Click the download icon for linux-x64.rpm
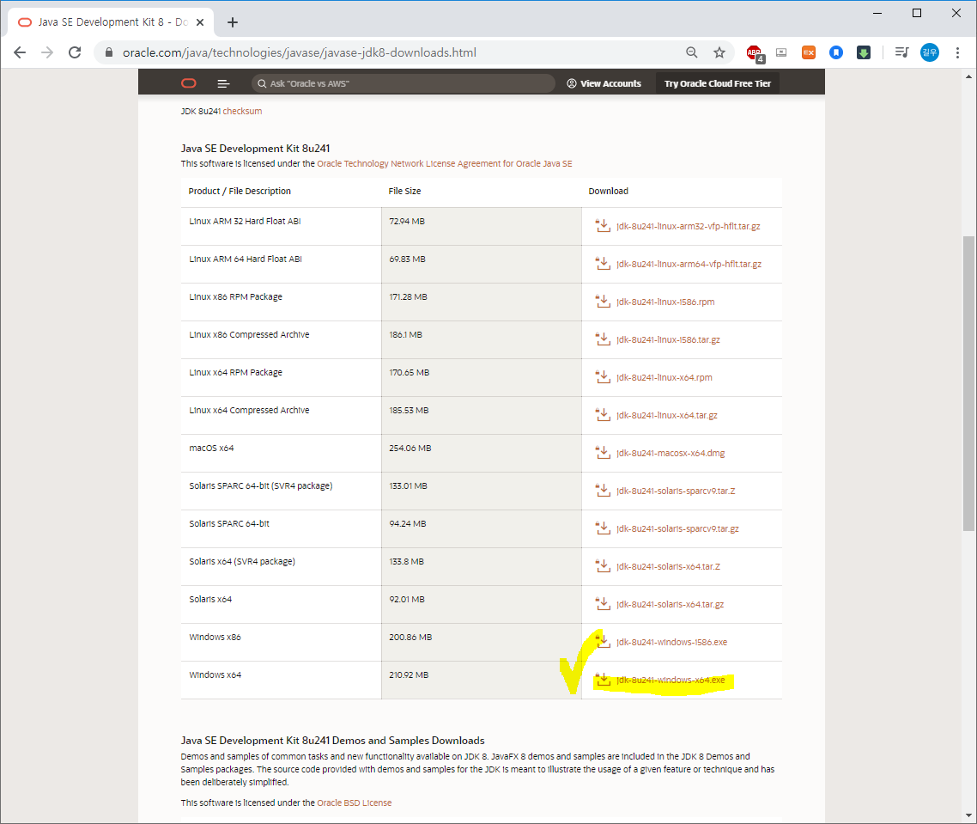The image size is (977, 824). (x=603, y=377)
